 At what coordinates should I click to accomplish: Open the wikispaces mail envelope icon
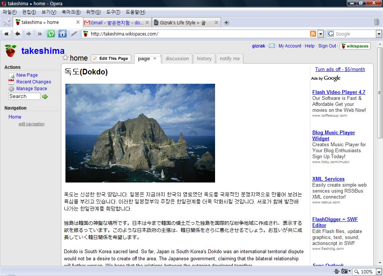point(272,46)
